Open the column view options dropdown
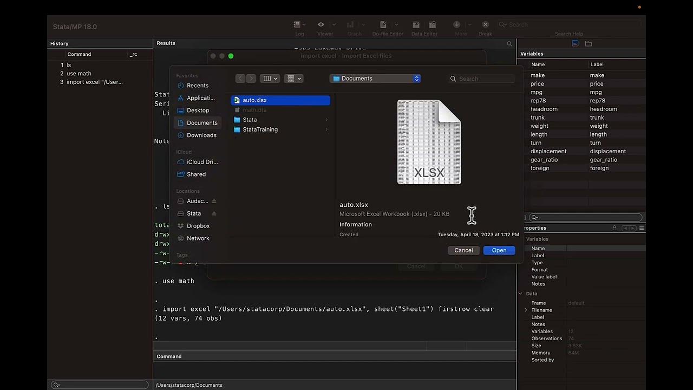This screenshot has height=390, width=693. 270,79
